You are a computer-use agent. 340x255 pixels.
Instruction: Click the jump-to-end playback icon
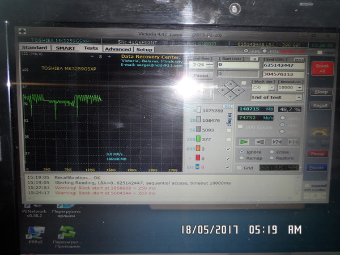click(x=293, y=142)
